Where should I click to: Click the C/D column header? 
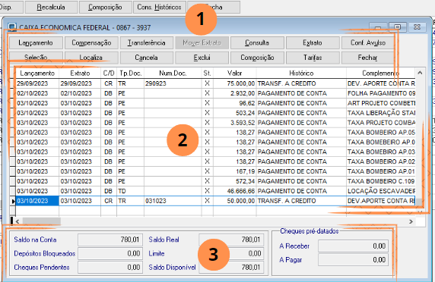(109, 74)
